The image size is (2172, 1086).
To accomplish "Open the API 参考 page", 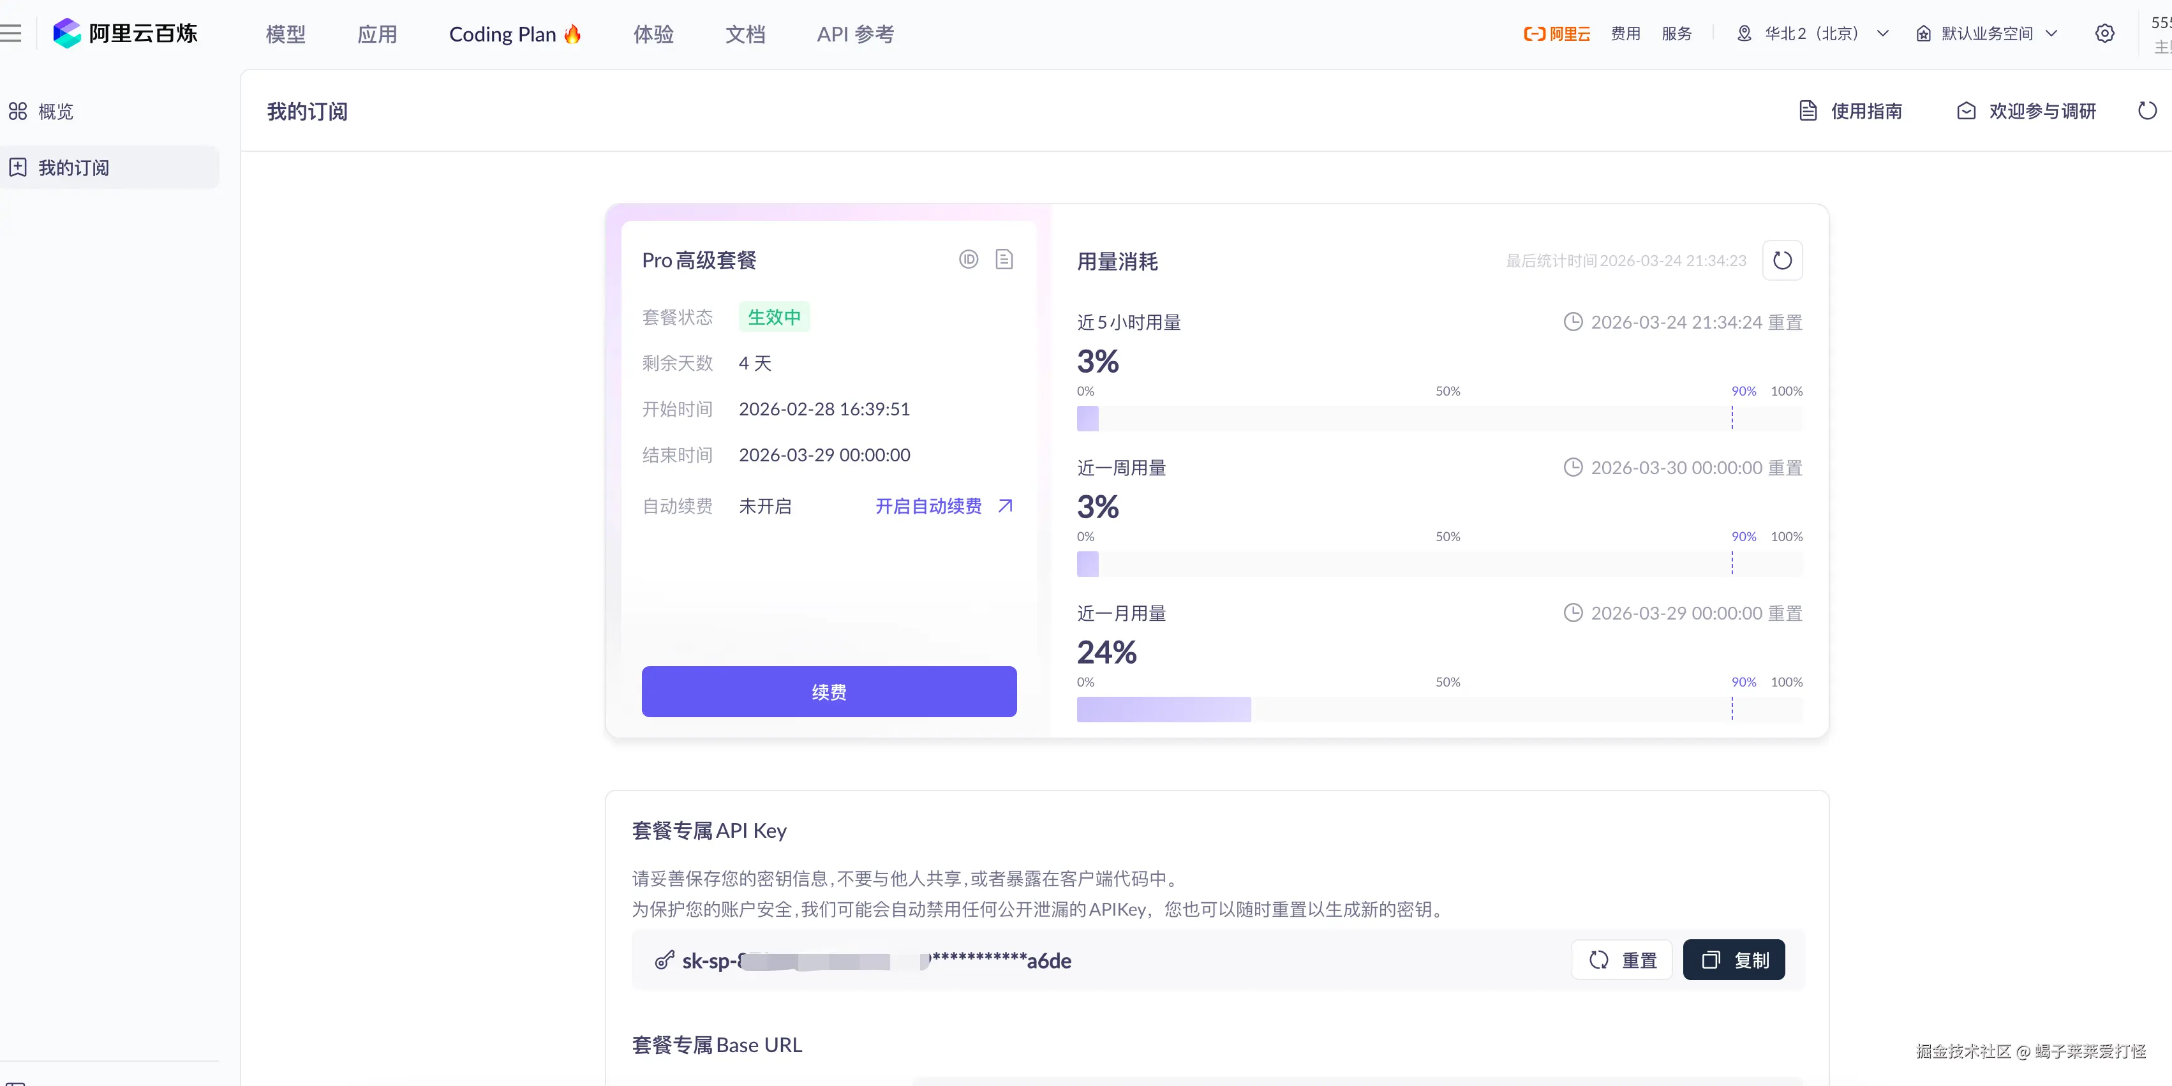I will 855,34.
